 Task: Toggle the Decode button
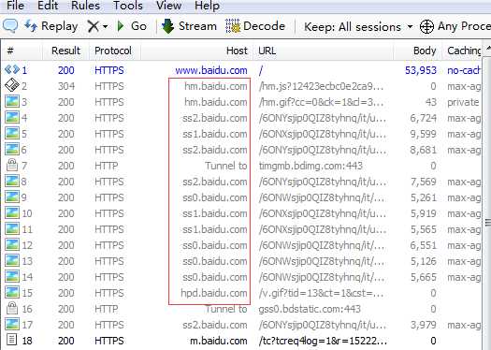click(255, 26)
